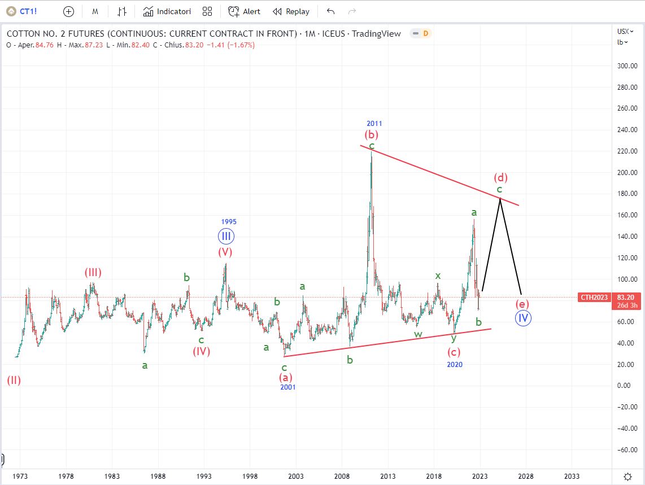The image size is (645, 485).
Task: Select the green w wave label
Action: (x=418, y=334)
